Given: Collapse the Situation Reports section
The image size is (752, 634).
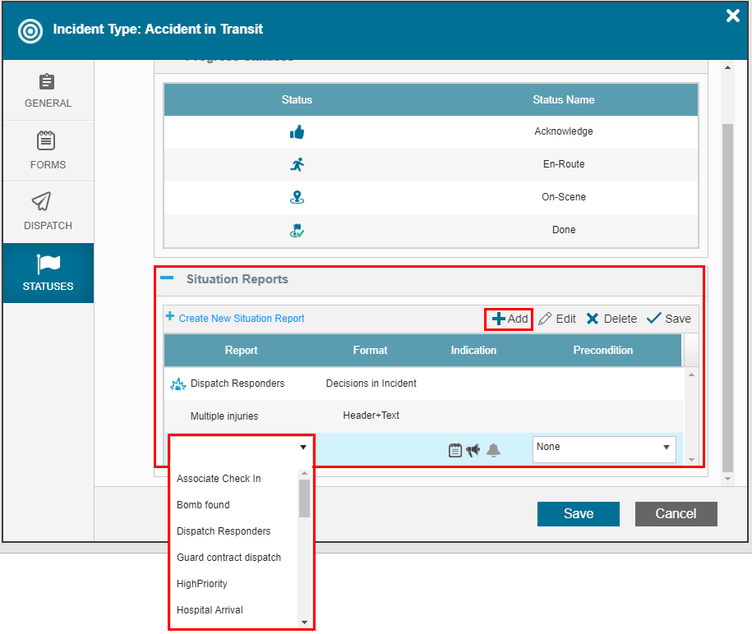Looking at the screenshot, I should [167, 279].
